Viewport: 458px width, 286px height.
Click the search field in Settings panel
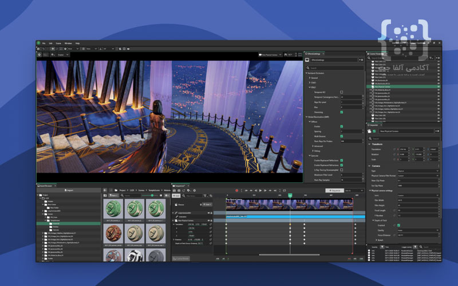pos(334,68)
